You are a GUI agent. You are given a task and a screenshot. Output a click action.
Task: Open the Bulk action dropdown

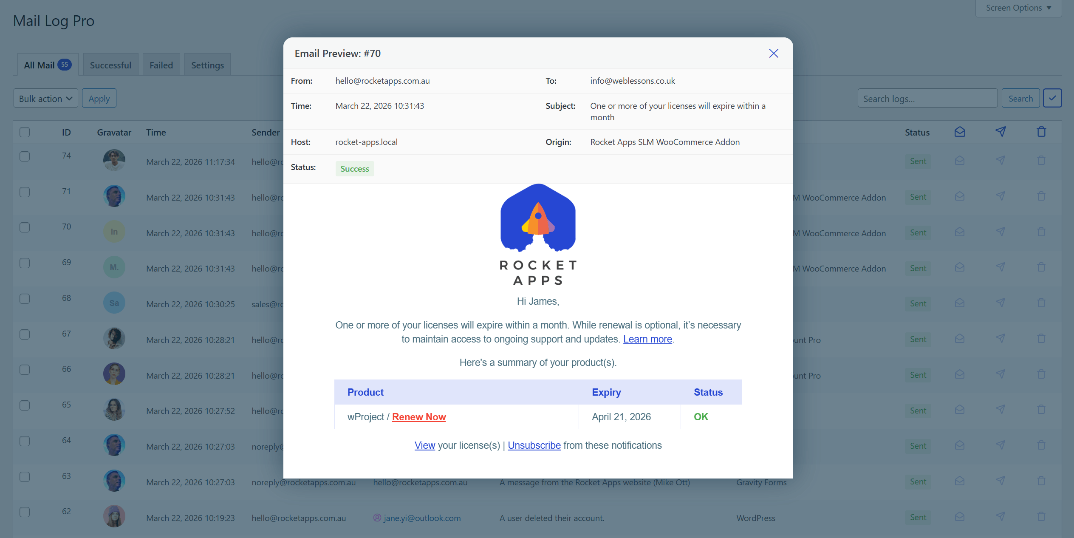(x=45, y=98)
